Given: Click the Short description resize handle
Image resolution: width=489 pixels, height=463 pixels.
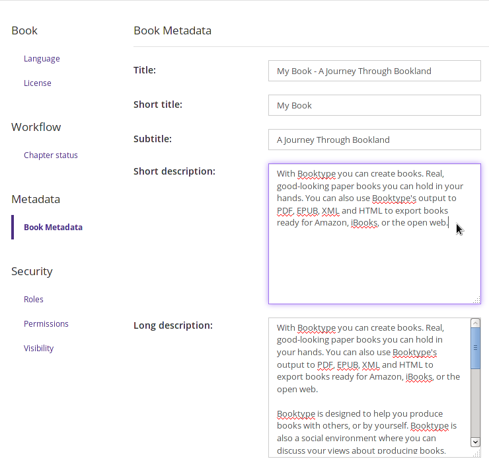Looking at the screenshot, I should pos(477,300).
